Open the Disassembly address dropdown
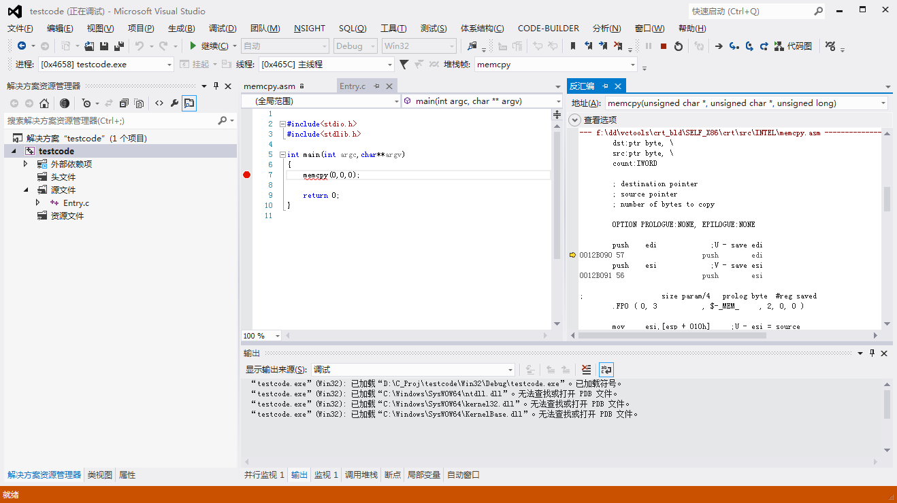 click(746, 103)
